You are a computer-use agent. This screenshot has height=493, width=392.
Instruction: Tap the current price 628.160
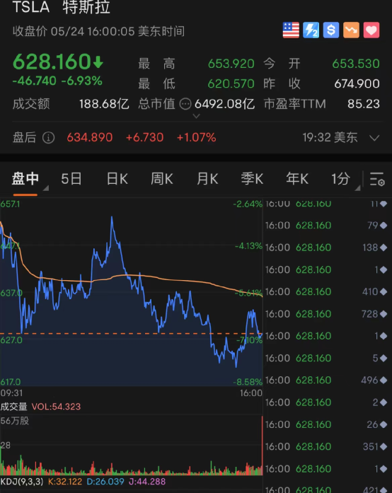(52, 62)
